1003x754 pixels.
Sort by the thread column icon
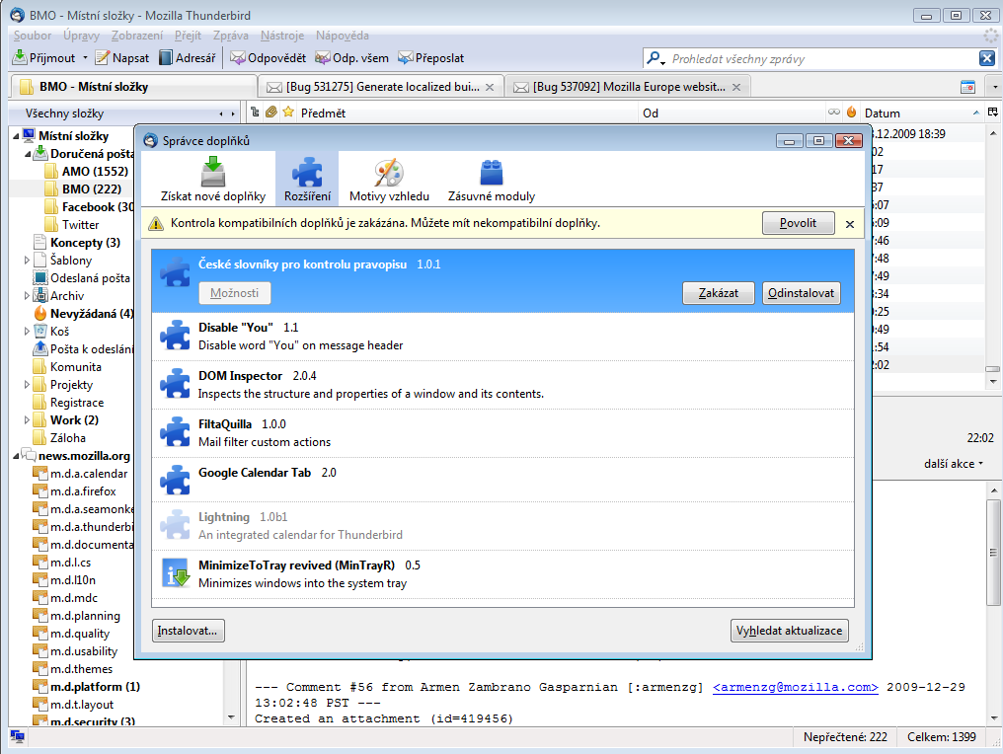(x=255, y=113)
